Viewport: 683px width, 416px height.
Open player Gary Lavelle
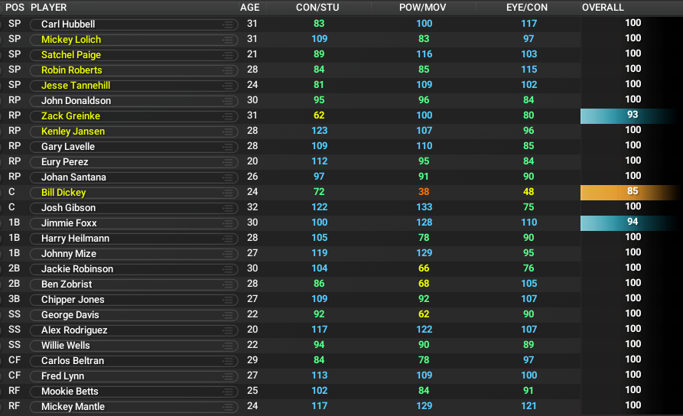[68, 146]
